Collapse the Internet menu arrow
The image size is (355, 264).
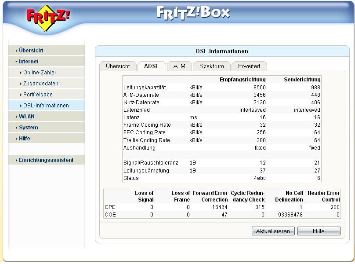[16, 62]
